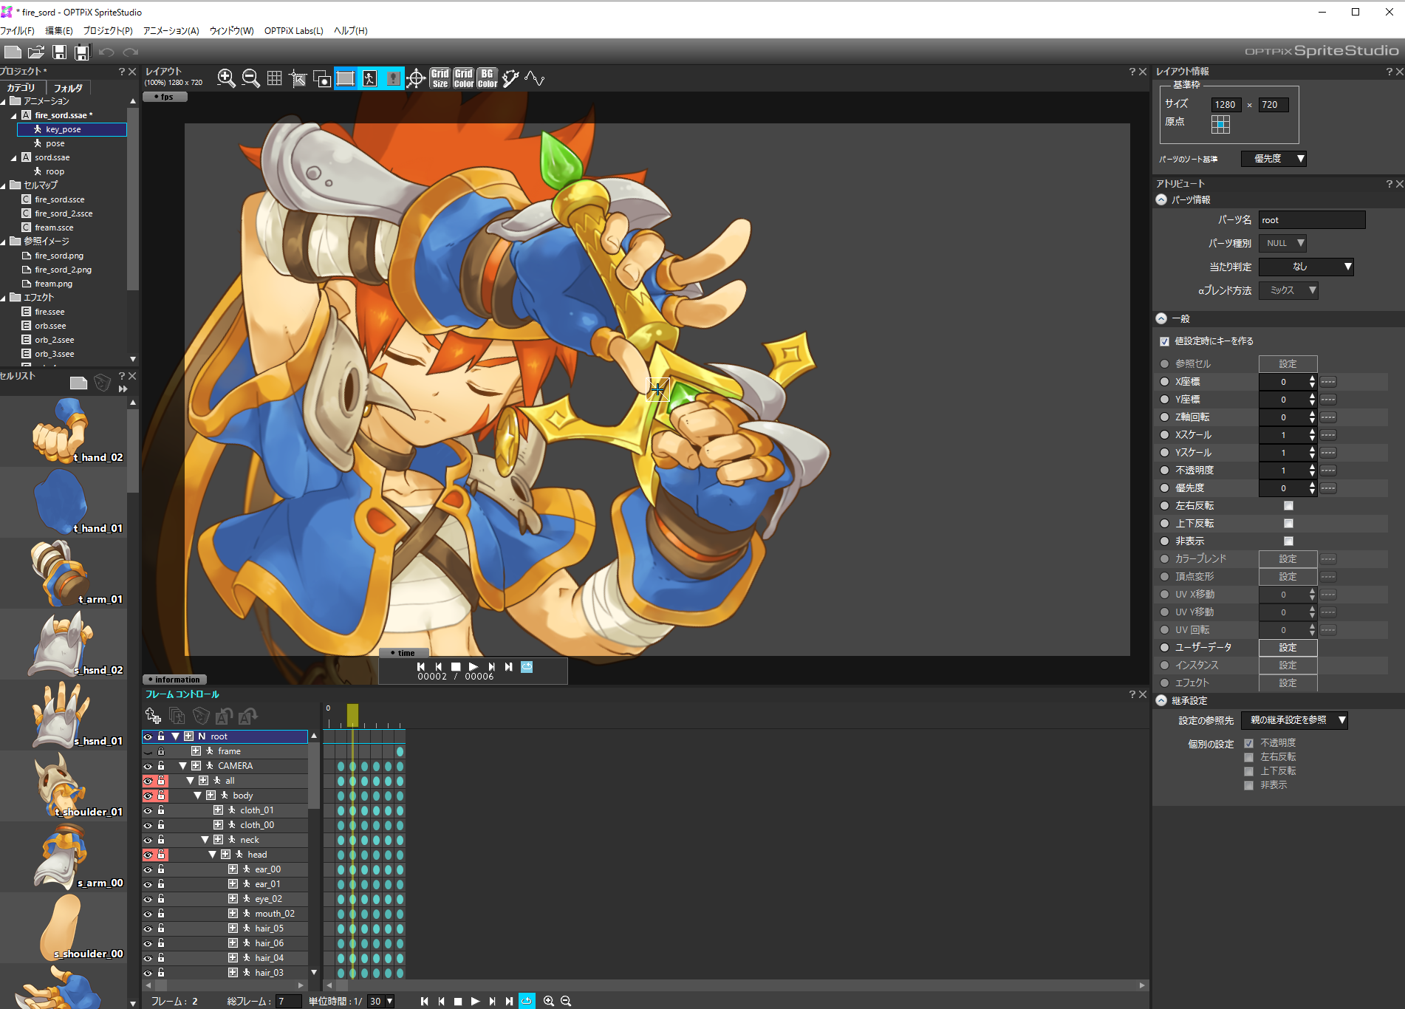Click timeline zoom out at the bottom
The height and width of the screenshot is (1009, 1405).
(x=566, y=1001)
